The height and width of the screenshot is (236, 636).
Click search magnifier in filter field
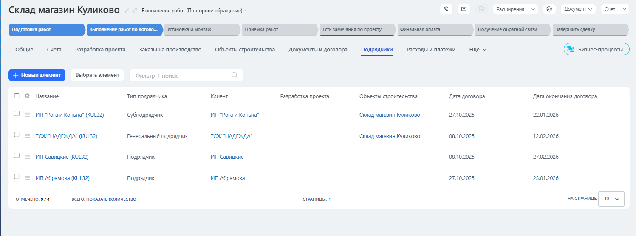coord(234,75)
